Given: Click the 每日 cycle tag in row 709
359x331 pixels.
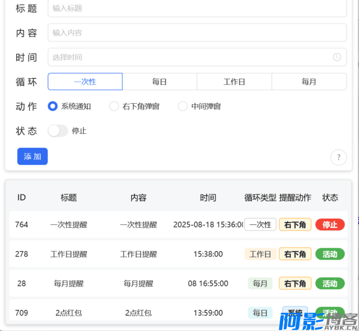Looking at the screenshot, I should (x=260, y=313).
